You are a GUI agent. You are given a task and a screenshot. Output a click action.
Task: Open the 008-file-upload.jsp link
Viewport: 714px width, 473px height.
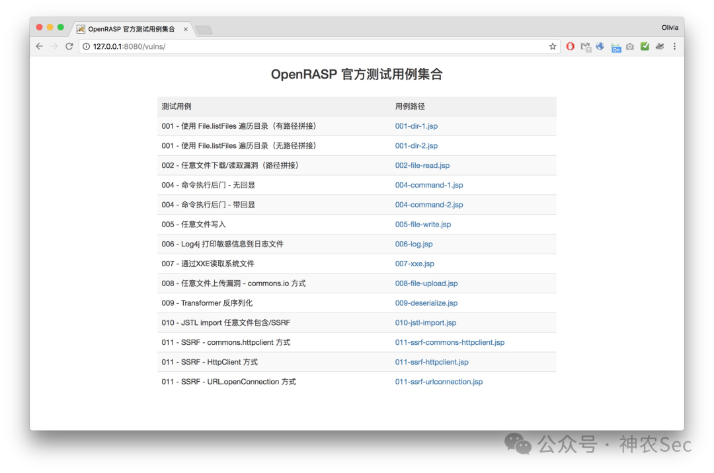click(x=426, y=283)
